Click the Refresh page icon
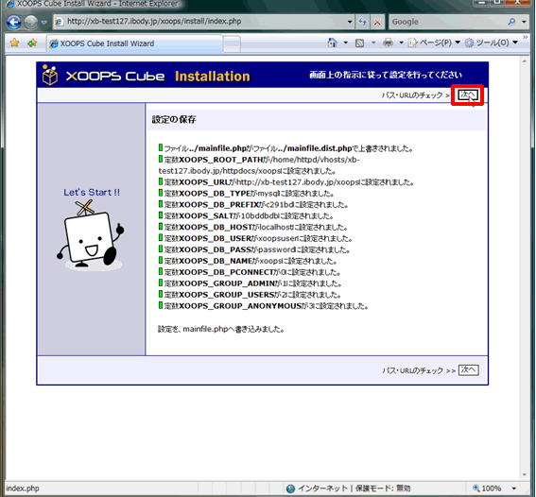Viewport: 536px width, 497px height. (x=362, y=22)
